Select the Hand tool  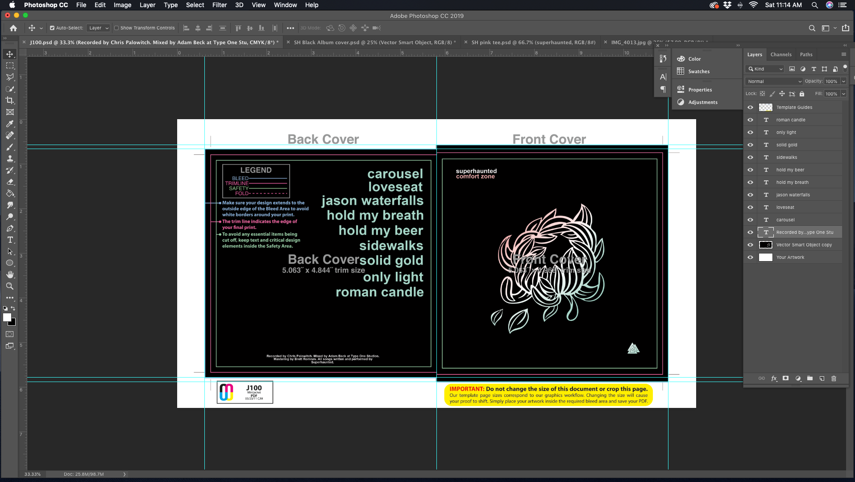point(10,274)
